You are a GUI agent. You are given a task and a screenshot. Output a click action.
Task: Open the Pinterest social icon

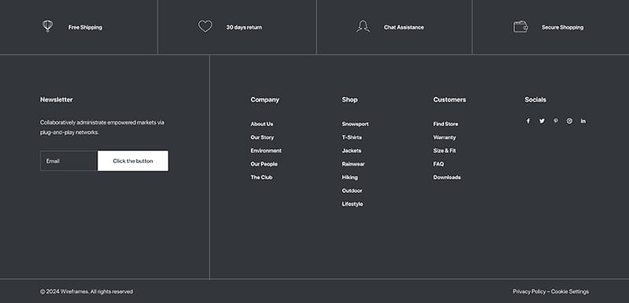(556, 120)
